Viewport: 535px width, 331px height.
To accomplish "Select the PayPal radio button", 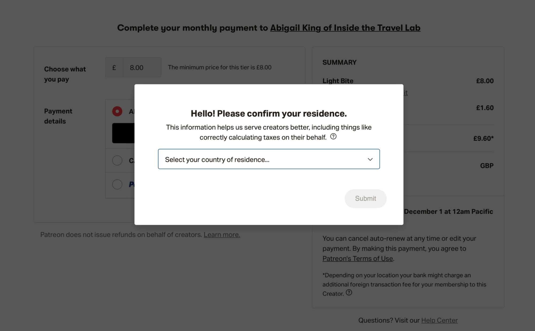I will coord(117,184).
